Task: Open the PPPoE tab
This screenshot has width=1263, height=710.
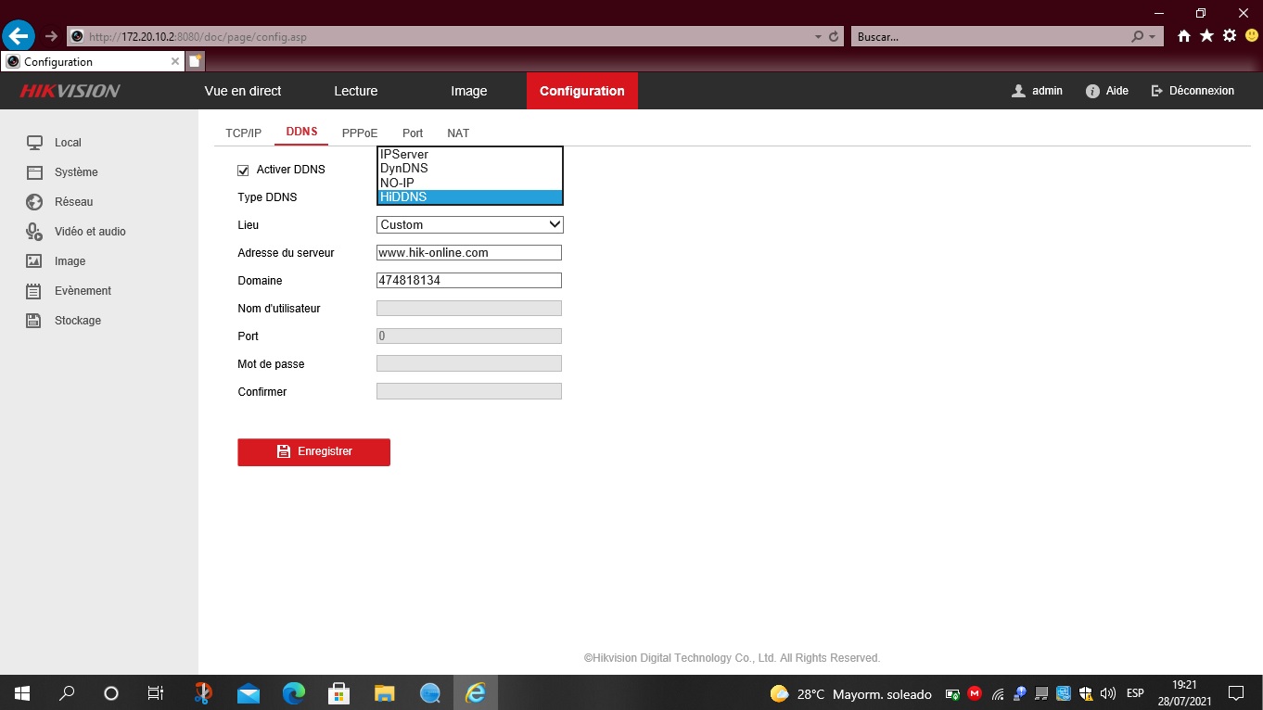Action: click(360, 133)
